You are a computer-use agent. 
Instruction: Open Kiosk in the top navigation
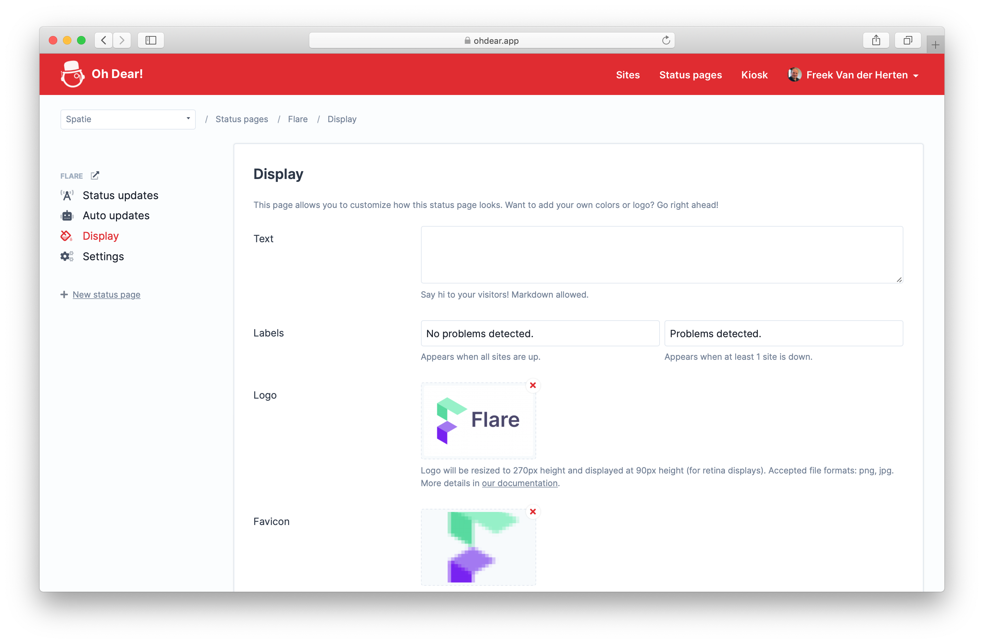(x=754, y=75)
